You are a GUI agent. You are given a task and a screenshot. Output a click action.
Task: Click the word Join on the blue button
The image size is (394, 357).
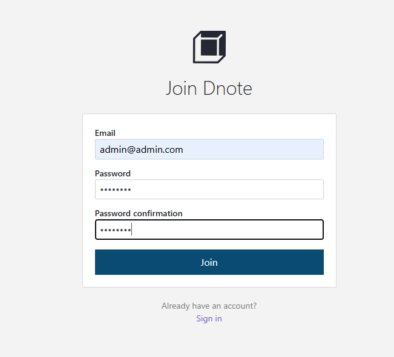click(209, 262)
